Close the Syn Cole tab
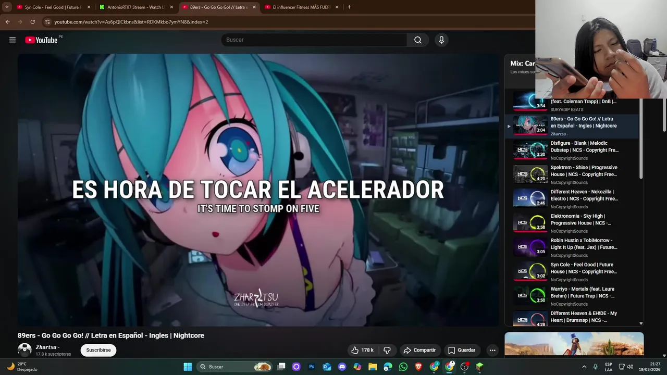This screenshot has height=375, width=667. (89, 7)
